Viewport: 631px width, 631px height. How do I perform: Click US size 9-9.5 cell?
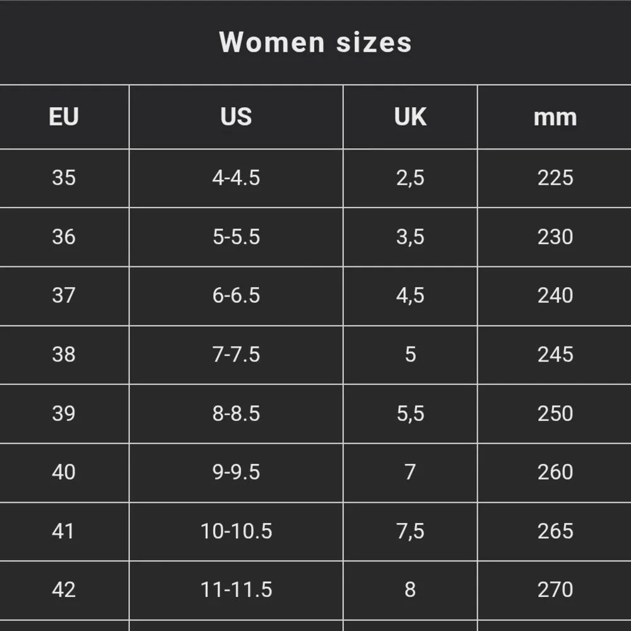[x=236, y=473]
